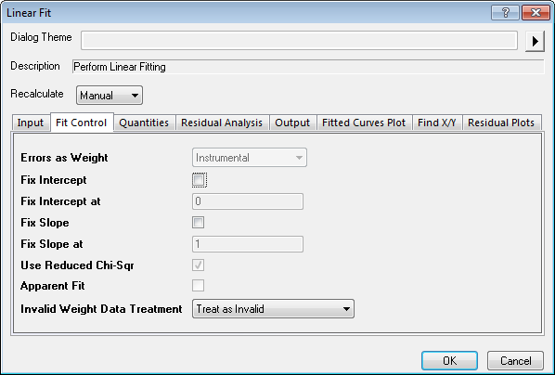This screenshot has width=555, height=375.
Task: Enable the Fix Slope checkbox
Action: (x=199, y=223)
